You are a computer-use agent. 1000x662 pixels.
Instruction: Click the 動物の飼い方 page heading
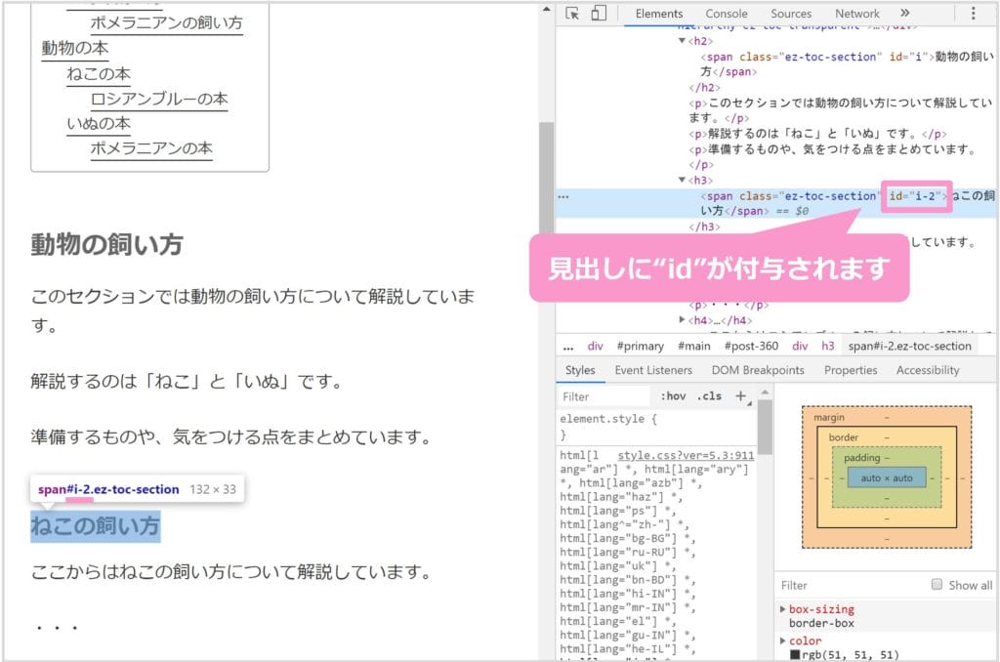106,244
